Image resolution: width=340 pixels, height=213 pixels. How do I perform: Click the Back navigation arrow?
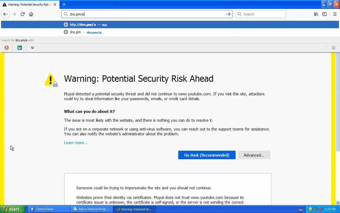pyautogui.click(x=5, y=14)
